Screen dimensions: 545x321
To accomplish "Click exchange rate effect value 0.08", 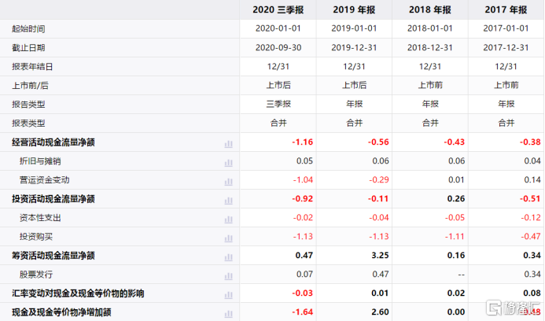I will (532, 293).
